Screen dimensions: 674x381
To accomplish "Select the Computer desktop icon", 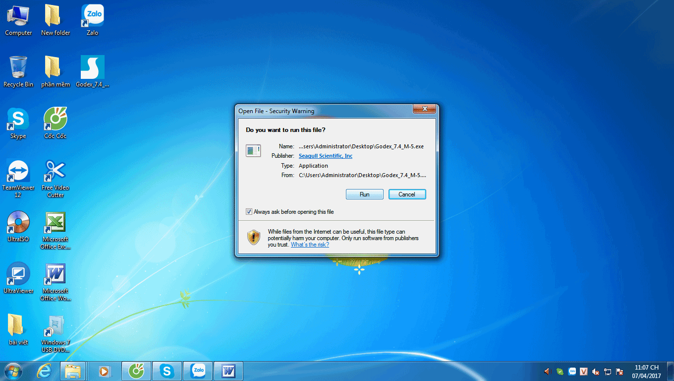I will pyautogui.click(x=18, y=20).
